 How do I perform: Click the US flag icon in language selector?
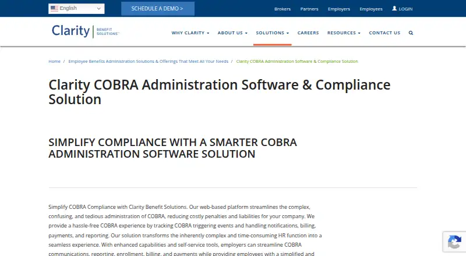click(54, 9)
